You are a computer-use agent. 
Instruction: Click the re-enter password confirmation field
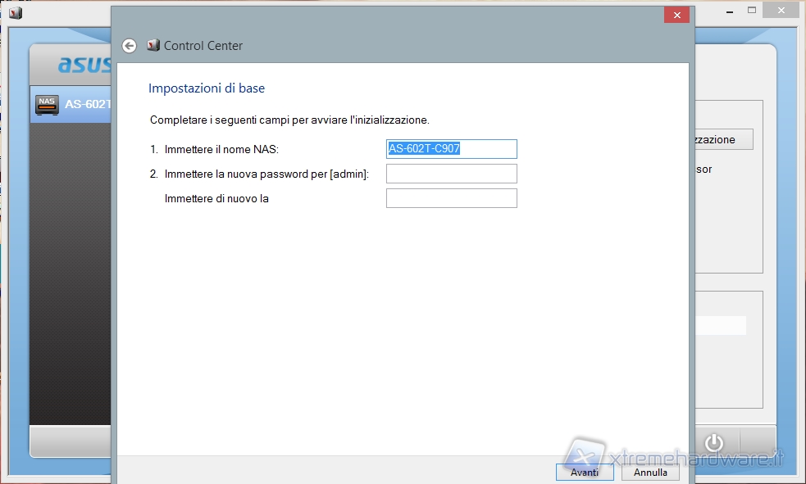tap(451, 198)
